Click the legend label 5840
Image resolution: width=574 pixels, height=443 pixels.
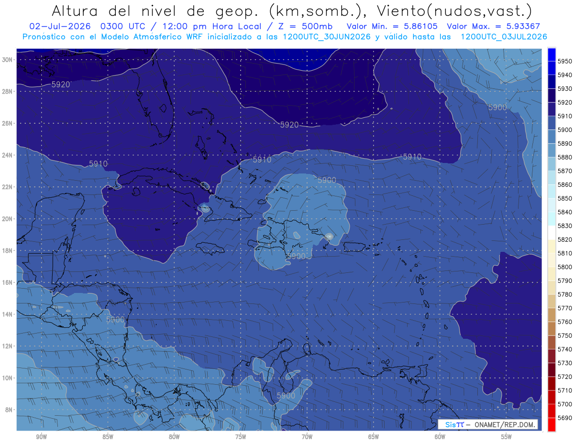point(564,212)
